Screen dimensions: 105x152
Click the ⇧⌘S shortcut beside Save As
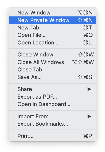(x=85, y=77)
